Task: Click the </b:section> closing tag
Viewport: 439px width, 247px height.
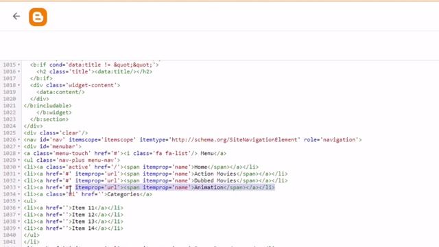Action: pos(49,119)
